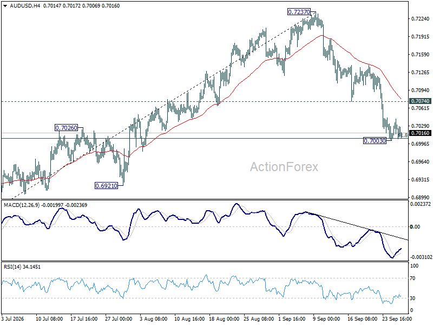
Task: Click the RSI(14) indicator label
Action: coord(11,267)
